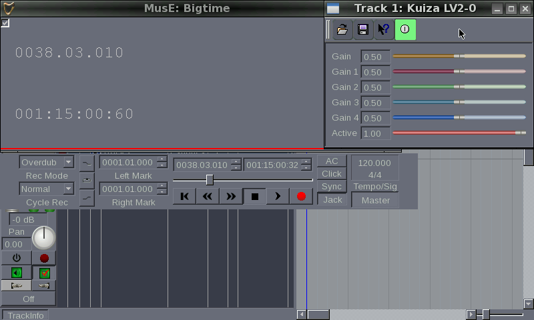Screen dimensions: 534x320
Task: Step up the 001:15:00:32 time value
Action: point(306,162)
